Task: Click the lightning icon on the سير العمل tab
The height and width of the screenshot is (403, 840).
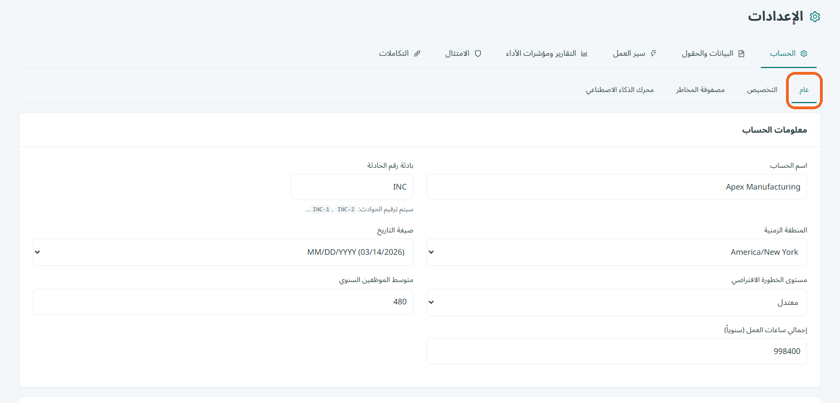Action: click(x=653, y=54)
